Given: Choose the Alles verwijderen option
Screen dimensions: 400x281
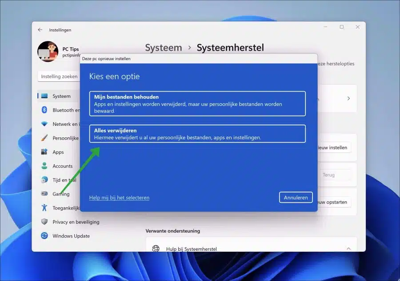Looking at the screenshot, I should 197,134.
